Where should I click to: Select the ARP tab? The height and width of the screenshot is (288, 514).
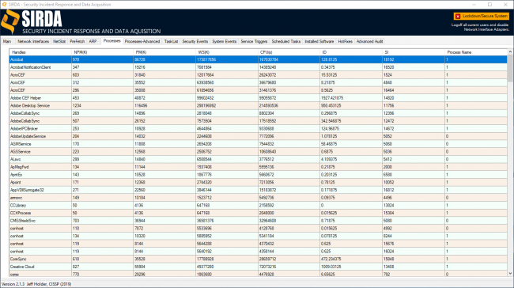pyautogui.click(x=93, y=41)
